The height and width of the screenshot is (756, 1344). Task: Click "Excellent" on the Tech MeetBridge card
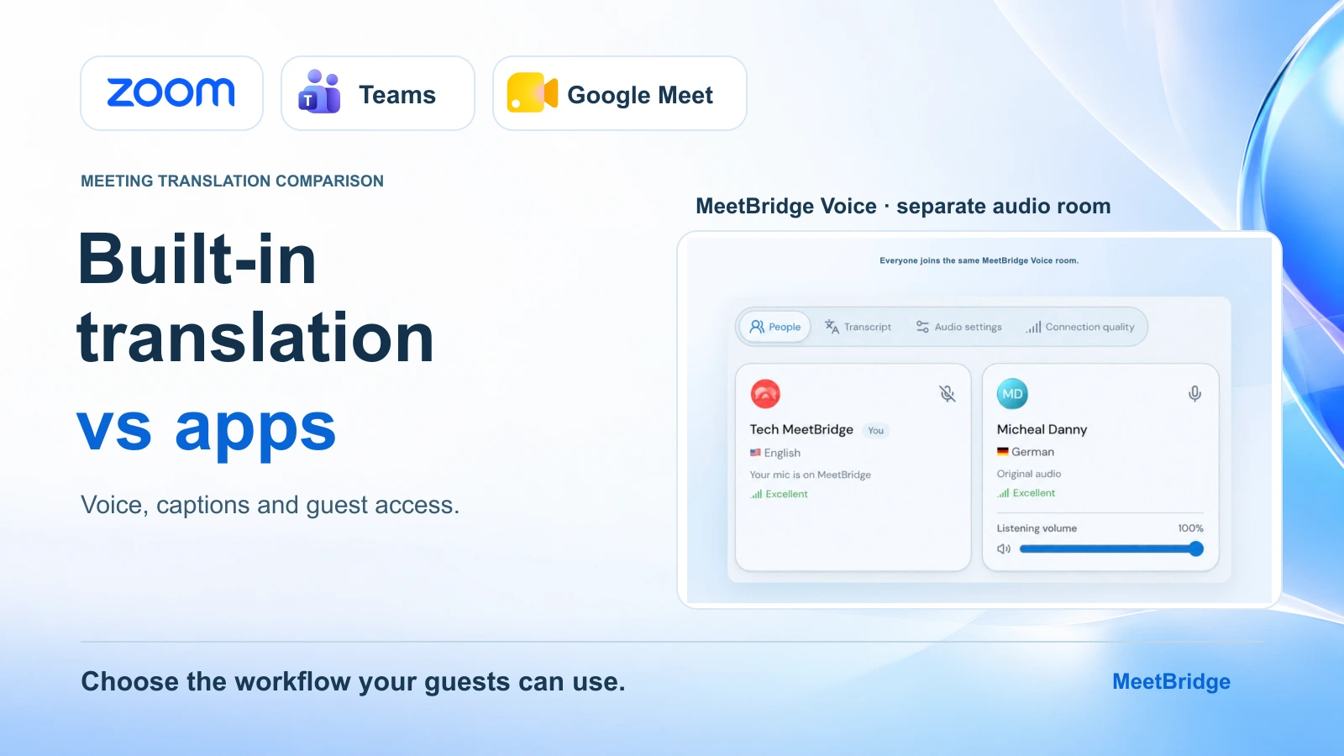click(779, 494)
